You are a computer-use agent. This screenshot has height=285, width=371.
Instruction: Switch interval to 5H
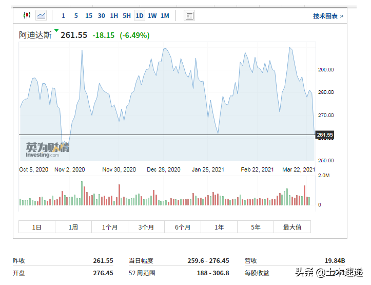click(127, 15)
